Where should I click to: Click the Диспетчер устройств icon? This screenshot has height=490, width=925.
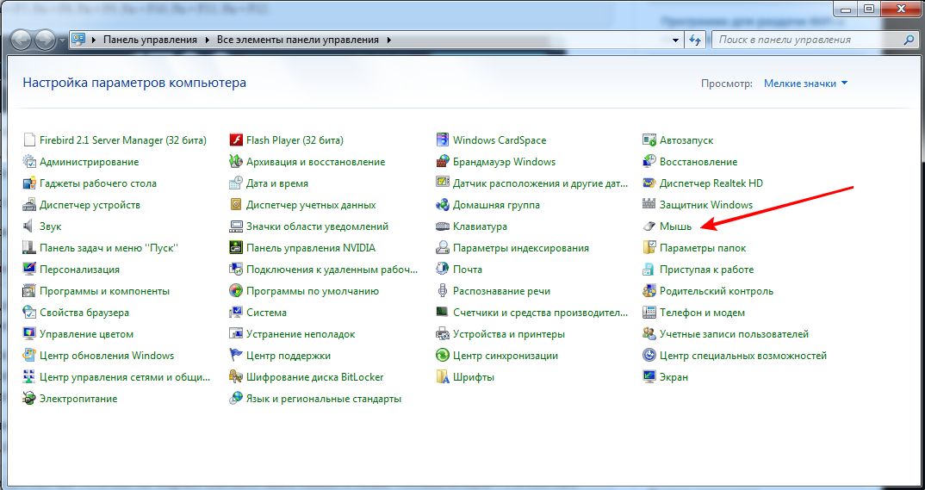coord(29,205)
